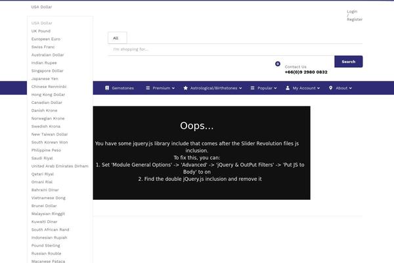
Task: Open the Login / Register link
Action: coord(355,15)
